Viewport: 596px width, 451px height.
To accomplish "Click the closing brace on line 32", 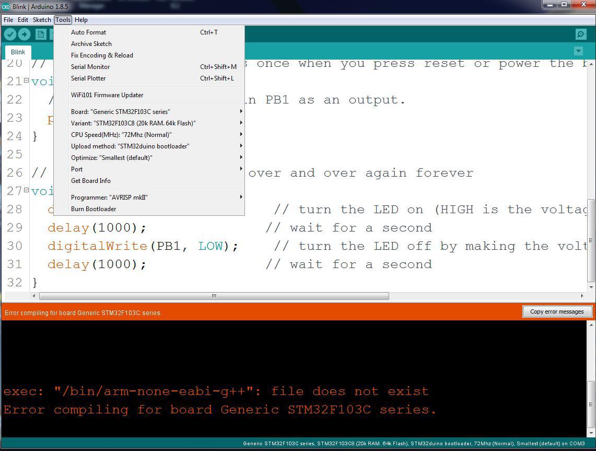I will point(35,283).
